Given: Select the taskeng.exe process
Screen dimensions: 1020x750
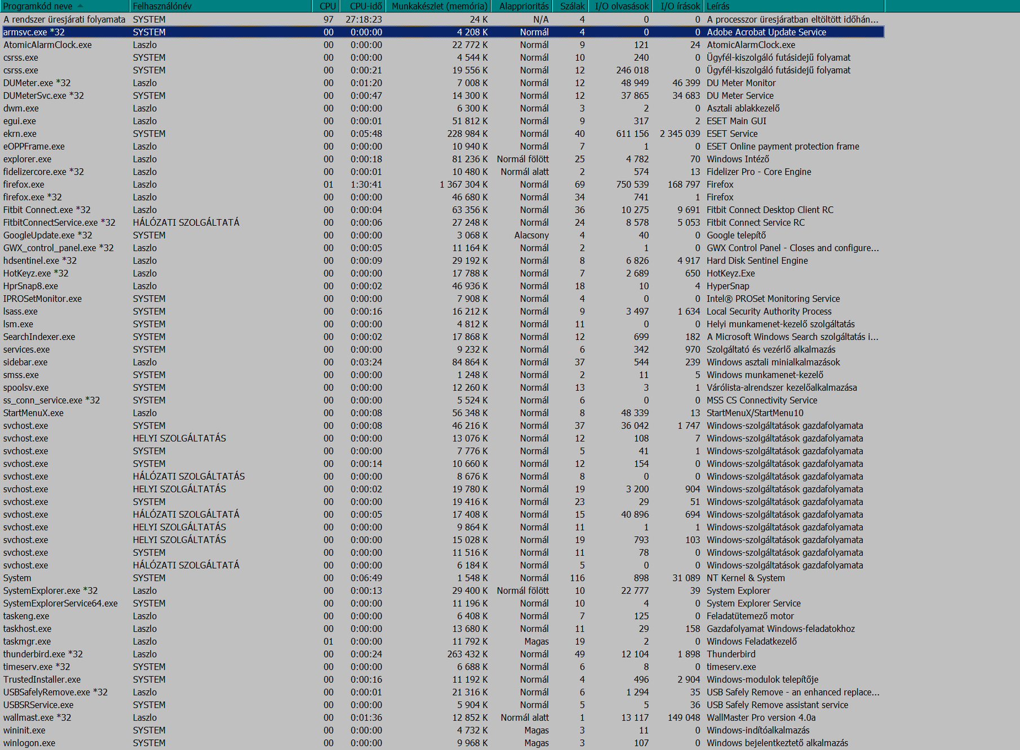Looking at the screenshot, I should (x=442, y=616).
